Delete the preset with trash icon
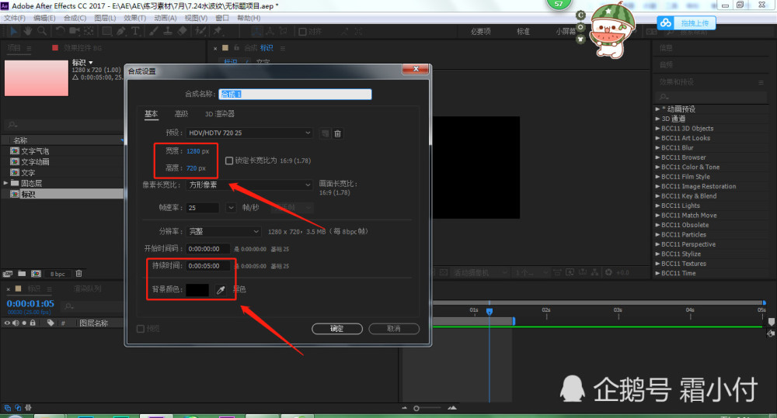Viewport: 777px width, 418px height. (x=337, y=133)
